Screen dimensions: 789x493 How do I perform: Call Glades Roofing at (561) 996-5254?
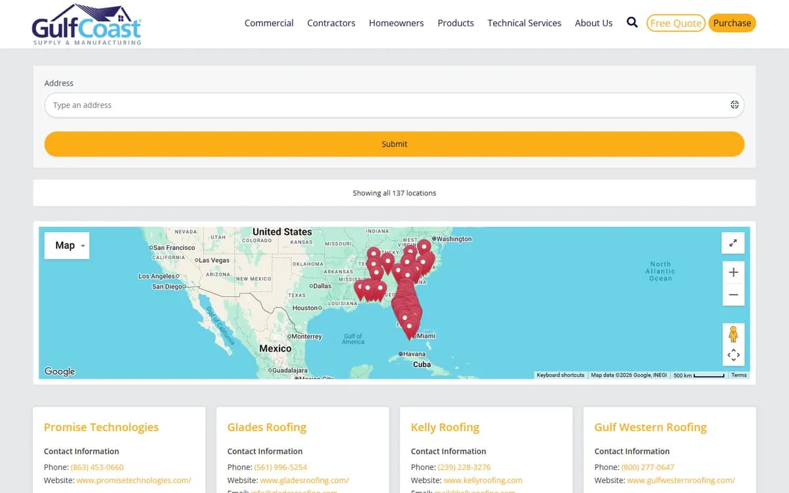click(x=281, y=467)
